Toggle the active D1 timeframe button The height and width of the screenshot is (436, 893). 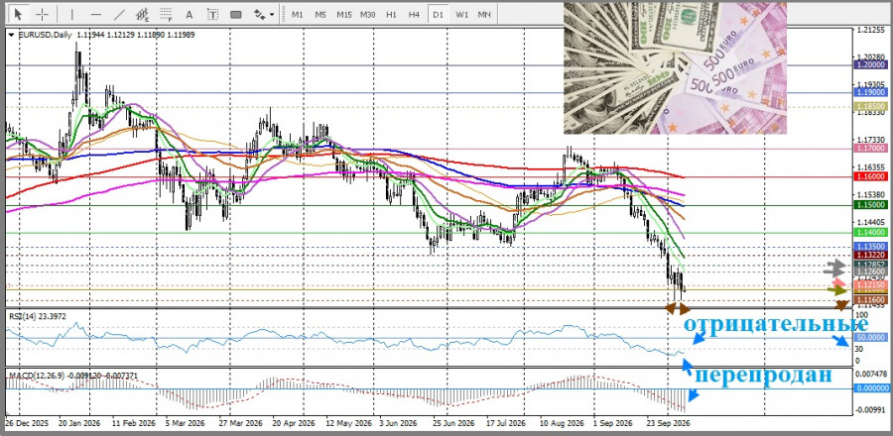point(438,15)
